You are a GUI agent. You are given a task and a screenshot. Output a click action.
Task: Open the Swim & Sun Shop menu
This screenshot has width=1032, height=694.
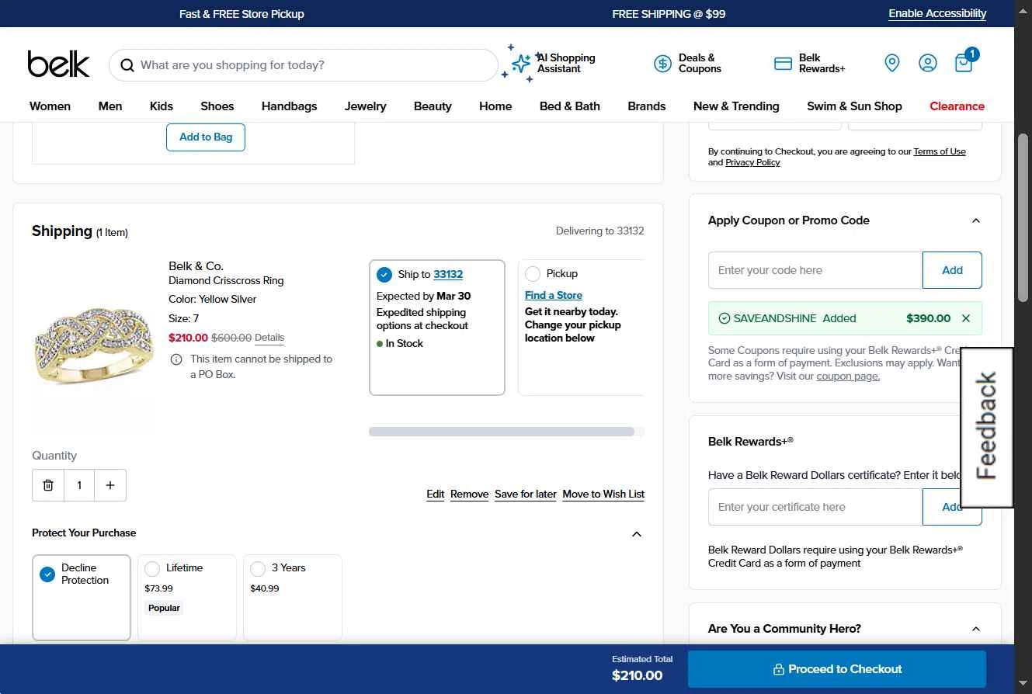pos(854,106)
